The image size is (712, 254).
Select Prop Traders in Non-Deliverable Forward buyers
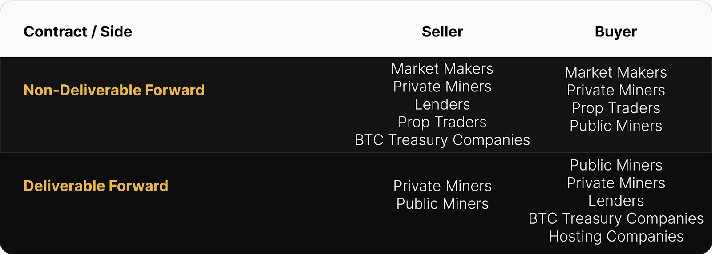[x=616, y=108]
